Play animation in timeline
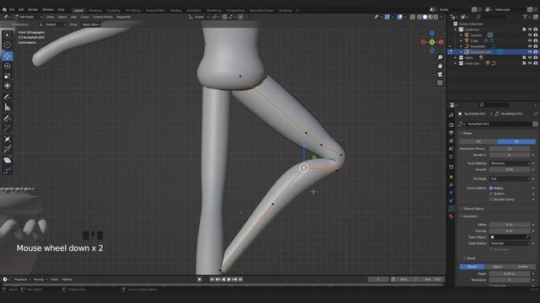 [229, 279]
